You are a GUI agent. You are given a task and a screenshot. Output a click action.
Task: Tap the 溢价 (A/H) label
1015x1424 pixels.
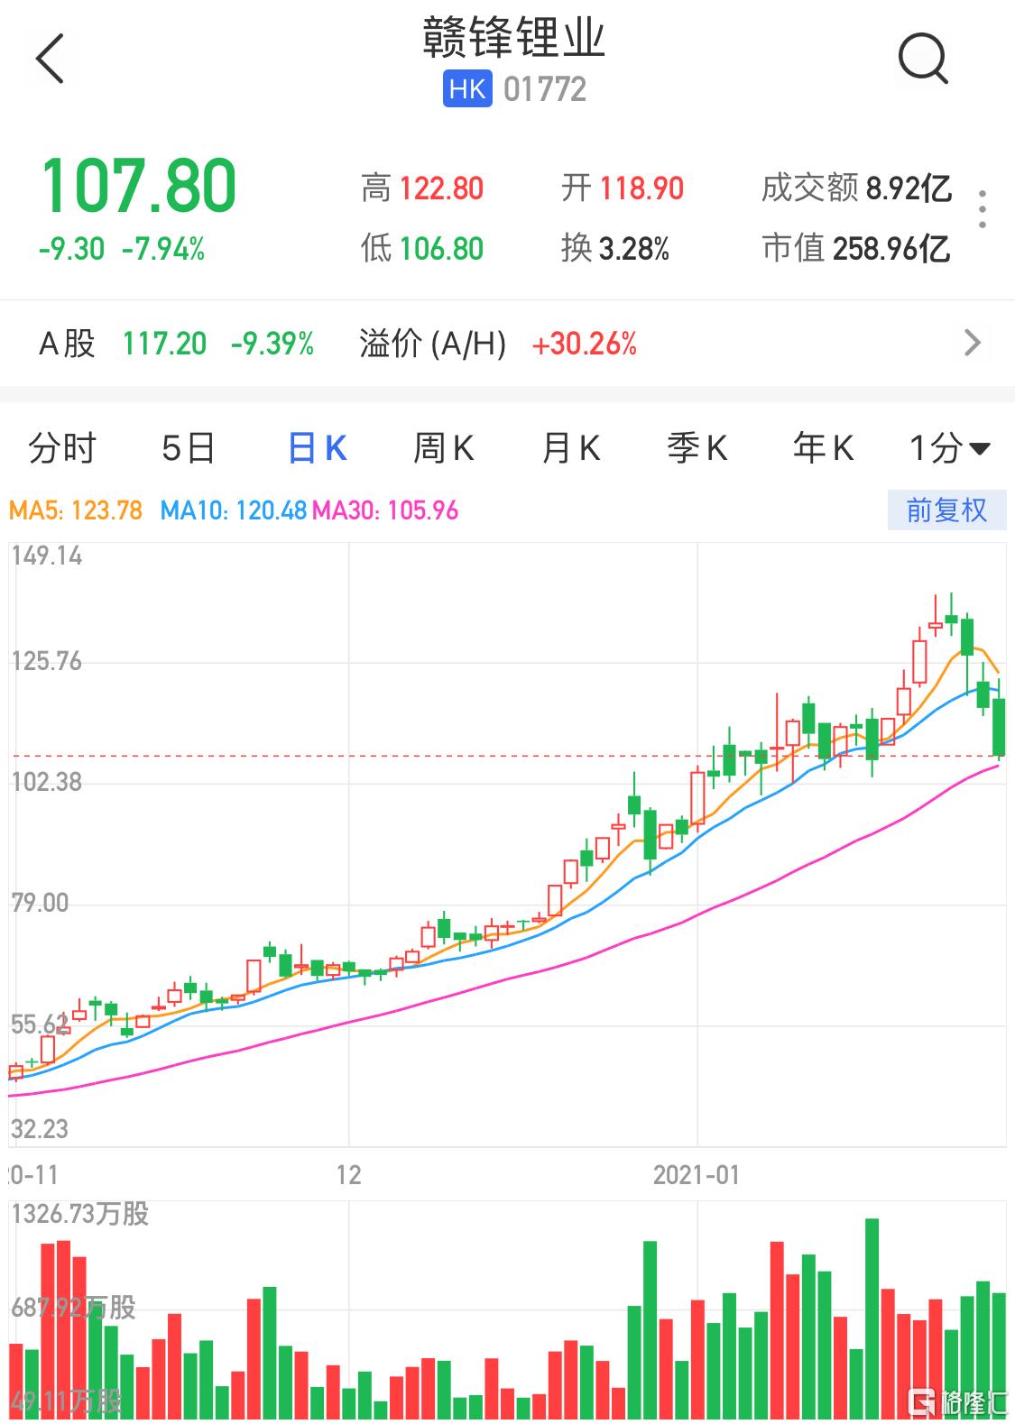point(433,344)
